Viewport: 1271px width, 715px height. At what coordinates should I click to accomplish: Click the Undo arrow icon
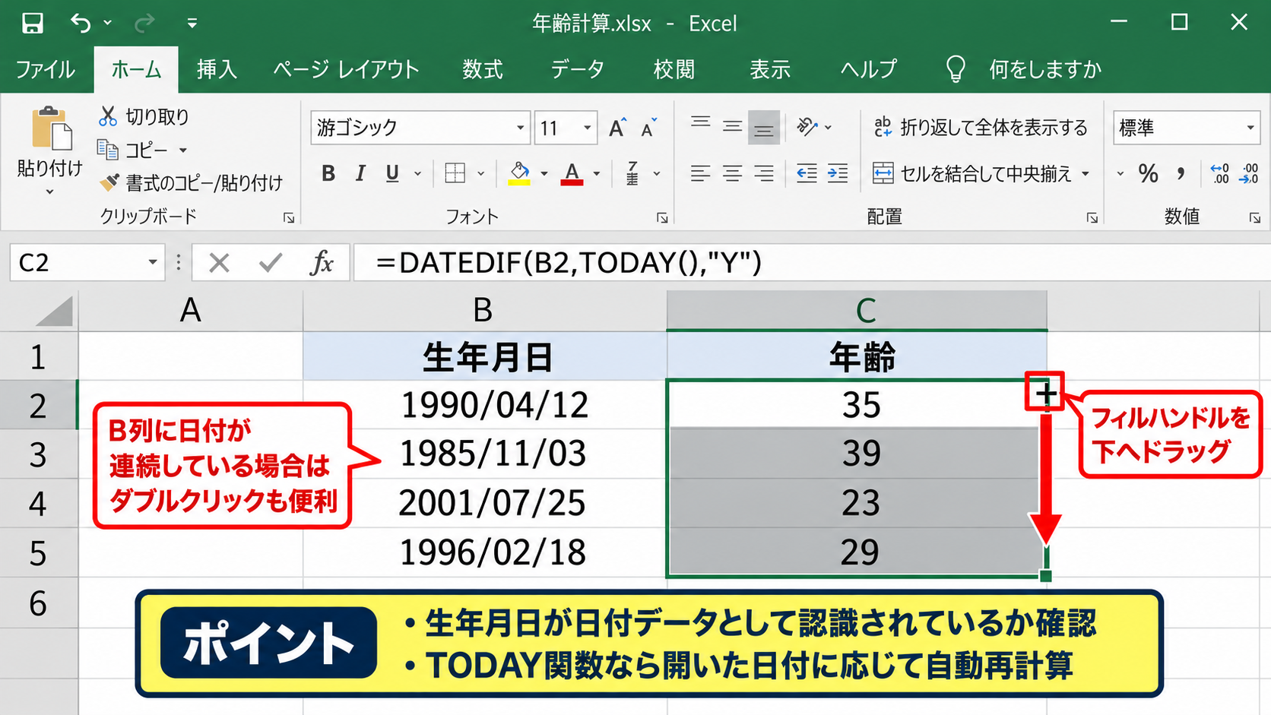pyautogui.click(x=81, y=24)
